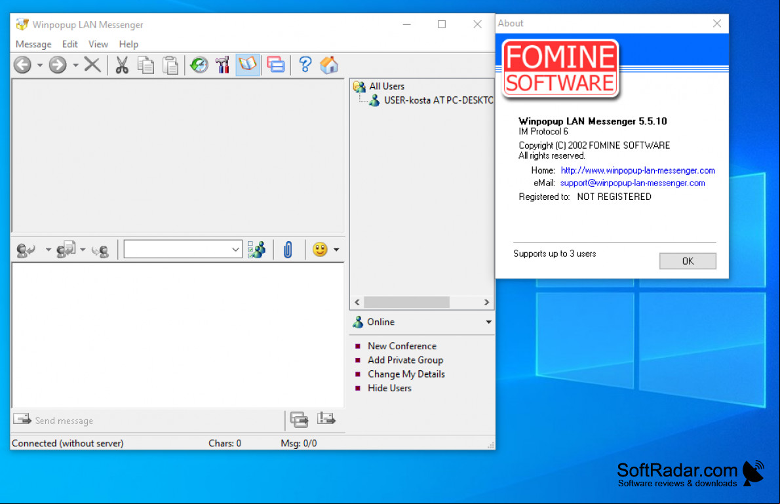780x504 pixels.
Task: Click OK in the About dialog
Action: click(688, 261)
